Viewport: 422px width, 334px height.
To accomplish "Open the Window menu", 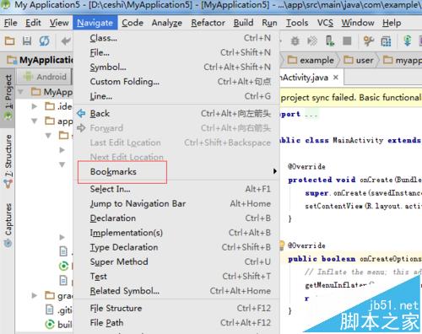I will [358, 23].
